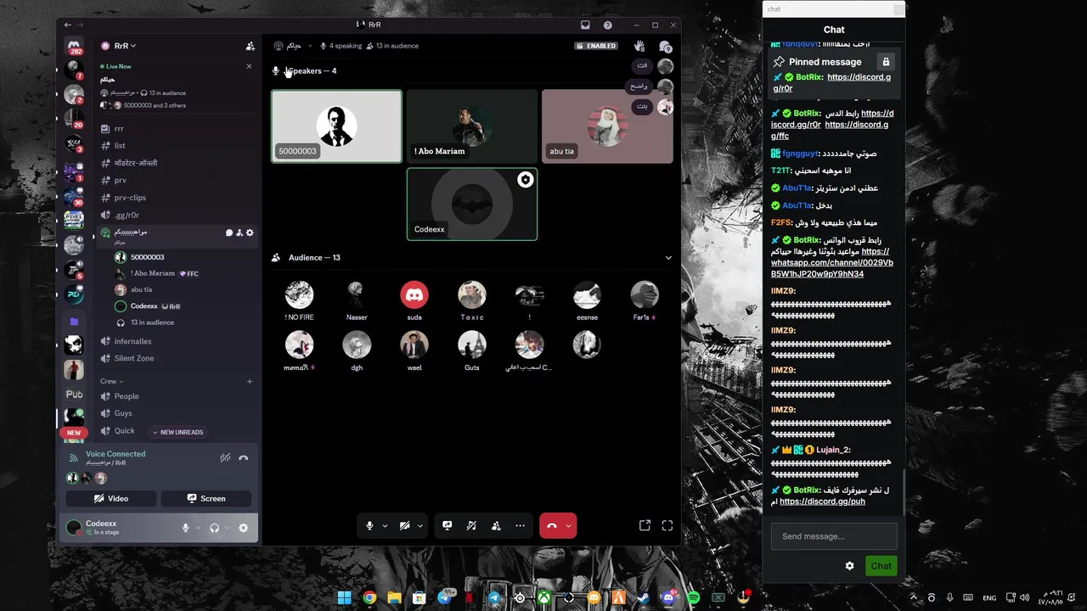Open more options ellipsis in call bar
1087x611 pixels.
(x=520, y=525)
